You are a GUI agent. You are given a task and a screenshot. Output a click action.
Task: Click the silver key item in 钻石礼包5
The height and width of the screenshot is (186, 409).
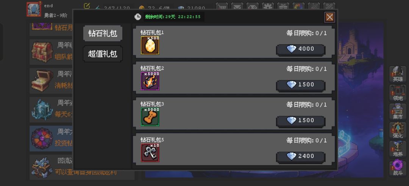(150, 153)
